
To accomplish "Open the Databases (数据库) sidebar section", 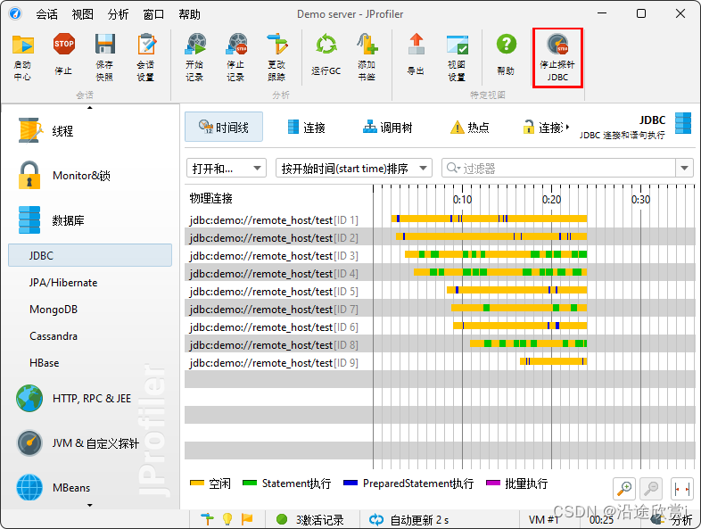I will [51, 220].
